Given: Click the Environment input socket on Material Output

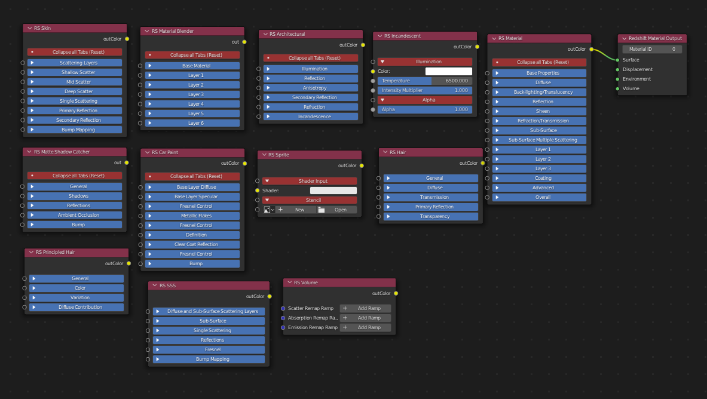Looking at the screenshot, I should [618, 79].
